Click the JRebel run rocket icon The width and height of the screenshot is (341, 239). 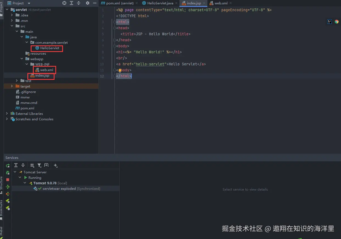(x=8, y=201)
